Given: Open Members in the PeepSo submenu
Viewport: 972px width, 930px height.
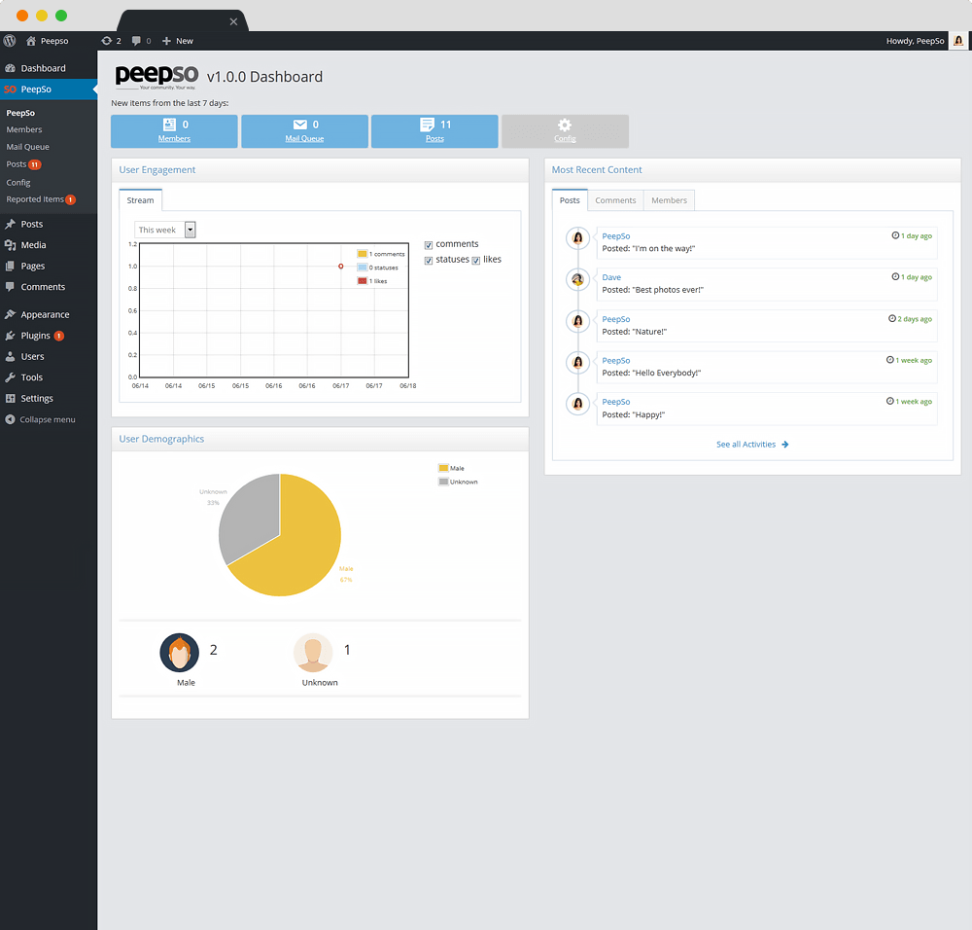Looking at the screenshot, I should click(24, 129).
